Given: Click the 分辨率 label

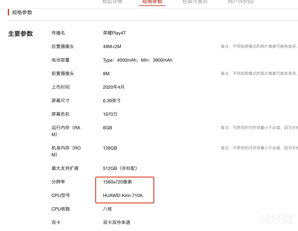Looking at the screenshot, I should [x=58, y=182].
